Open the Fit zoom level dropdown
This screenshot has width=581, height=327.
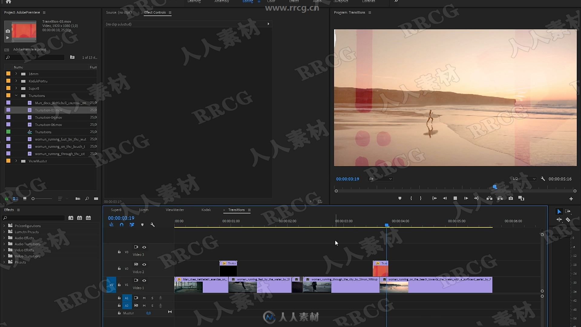pos(380,179)
